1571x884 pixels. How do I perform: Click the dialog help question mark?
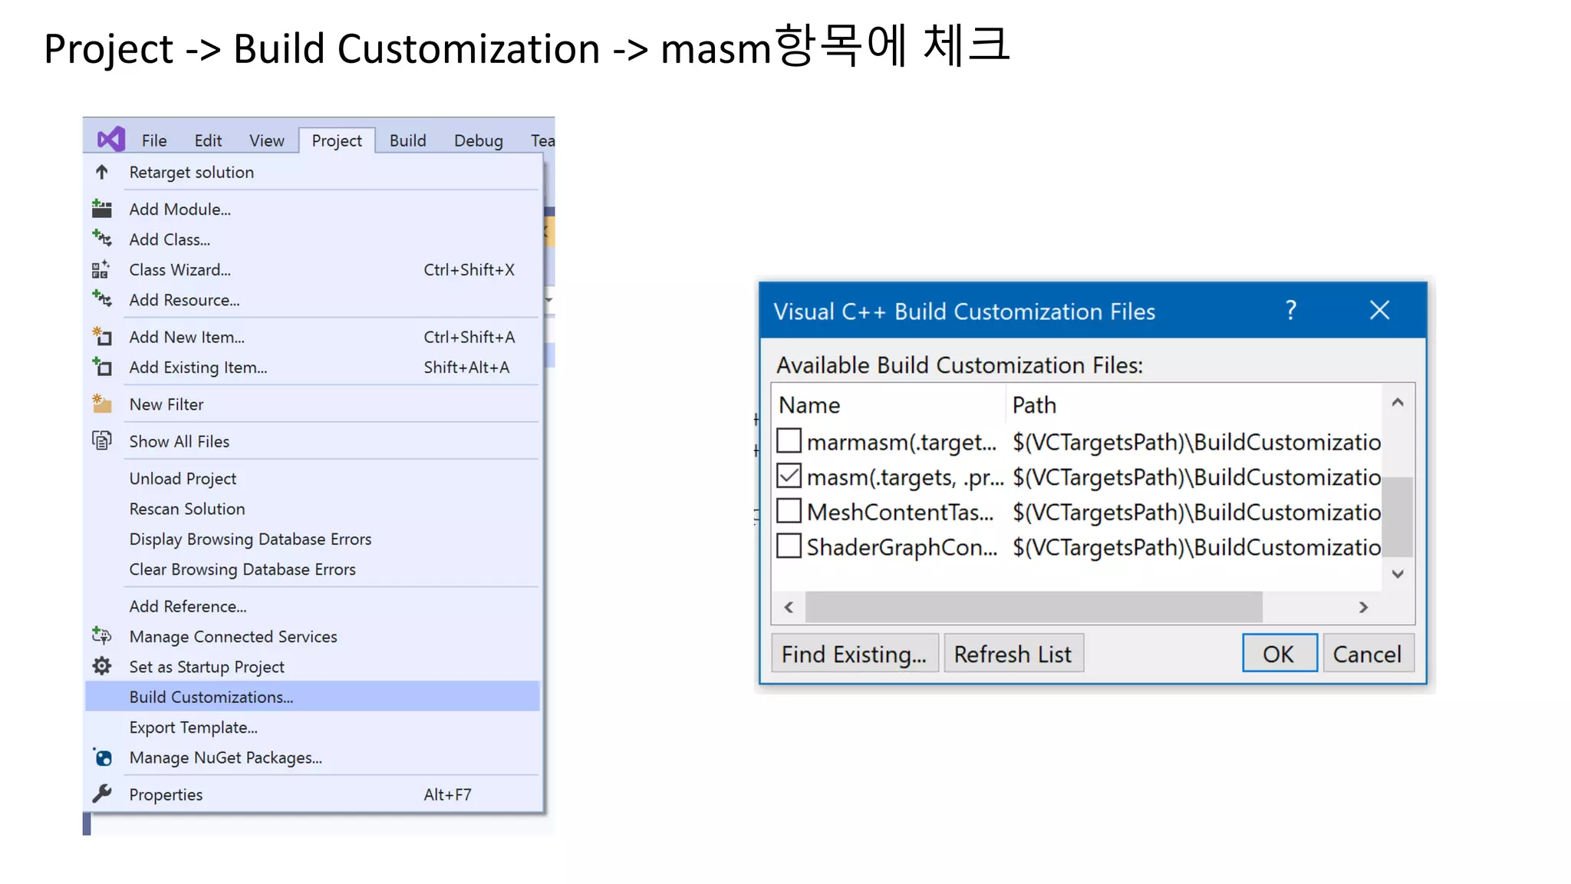(1291, 310)
